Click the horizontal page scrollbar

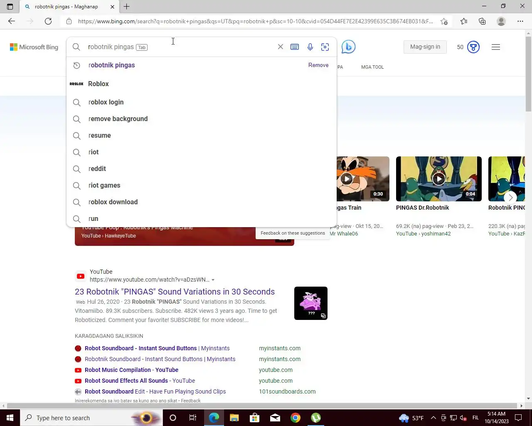[x=262, y=406]
